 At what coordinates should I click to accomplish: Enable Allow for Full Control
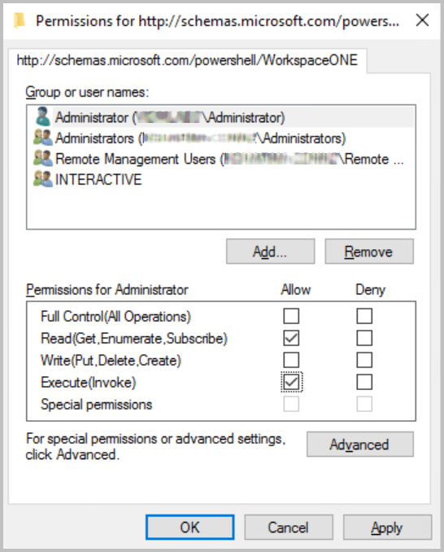(291, 316)
